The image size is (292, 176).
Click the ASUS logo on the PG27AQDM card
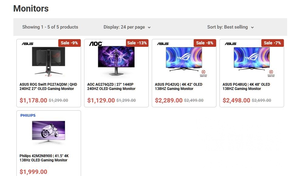(x=28, y=43)
